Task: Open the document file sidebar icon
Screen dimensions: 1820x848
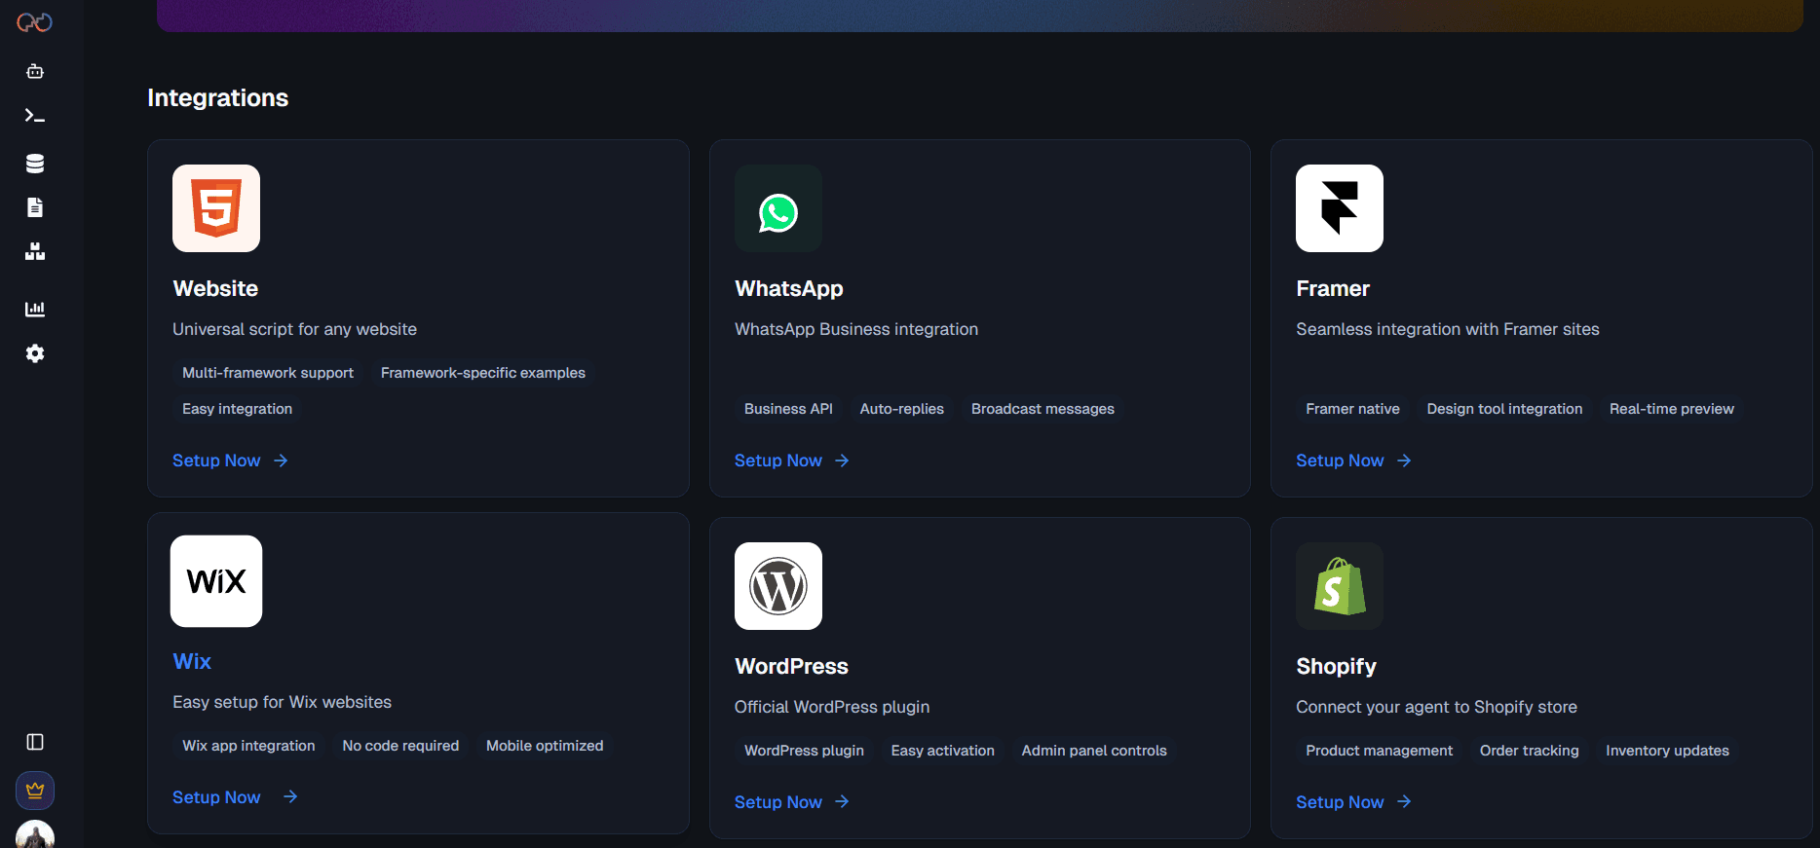Action: 35,207
